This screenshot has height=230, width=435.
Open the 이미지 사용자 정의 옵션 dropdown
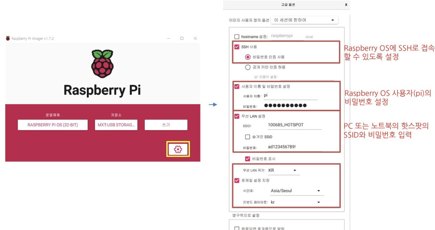click(x=304, y=20)
